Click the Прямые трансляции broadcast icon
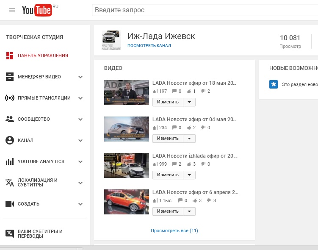 pyautogui.click(x=10, y=98)
